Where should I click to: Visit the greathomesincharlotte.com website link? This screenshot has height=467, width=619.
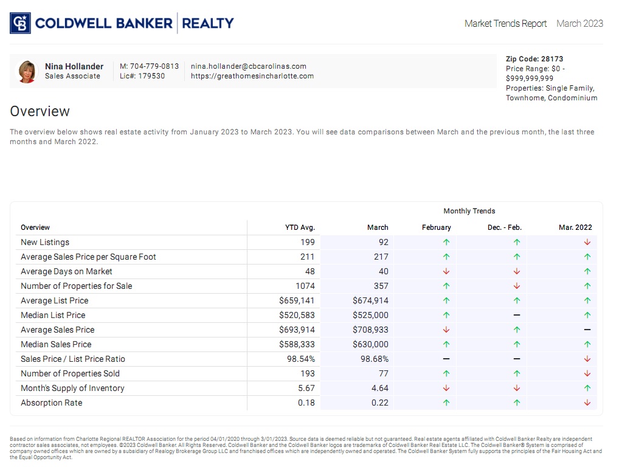coord(253,76)
